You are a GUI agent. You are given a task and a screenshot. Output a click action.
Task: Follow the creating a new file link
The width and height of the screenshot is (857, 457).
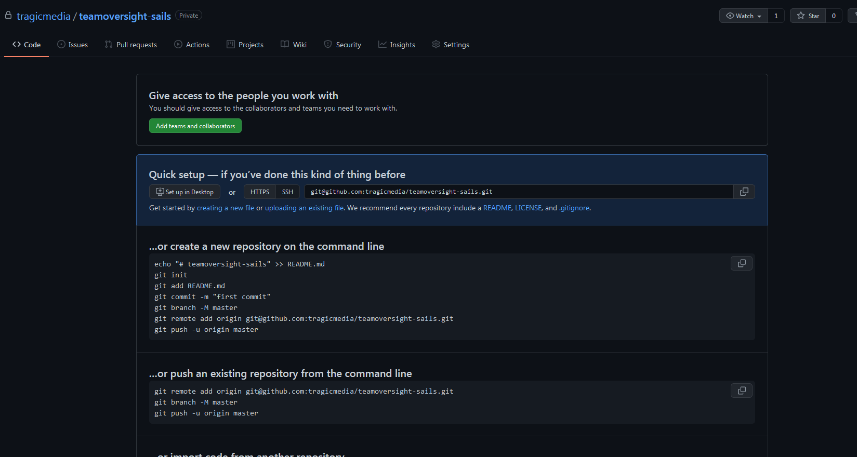pos(226,208)
